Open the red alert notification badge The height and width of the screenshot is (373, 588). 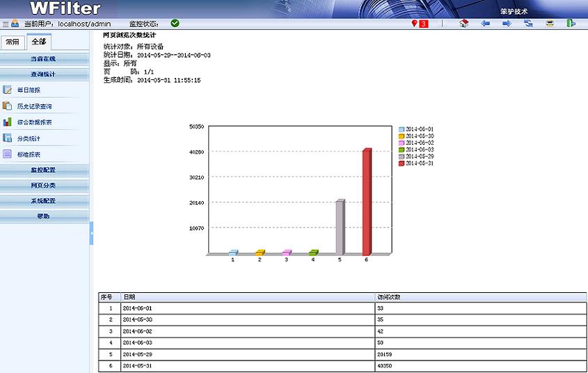tap(420, 24)
